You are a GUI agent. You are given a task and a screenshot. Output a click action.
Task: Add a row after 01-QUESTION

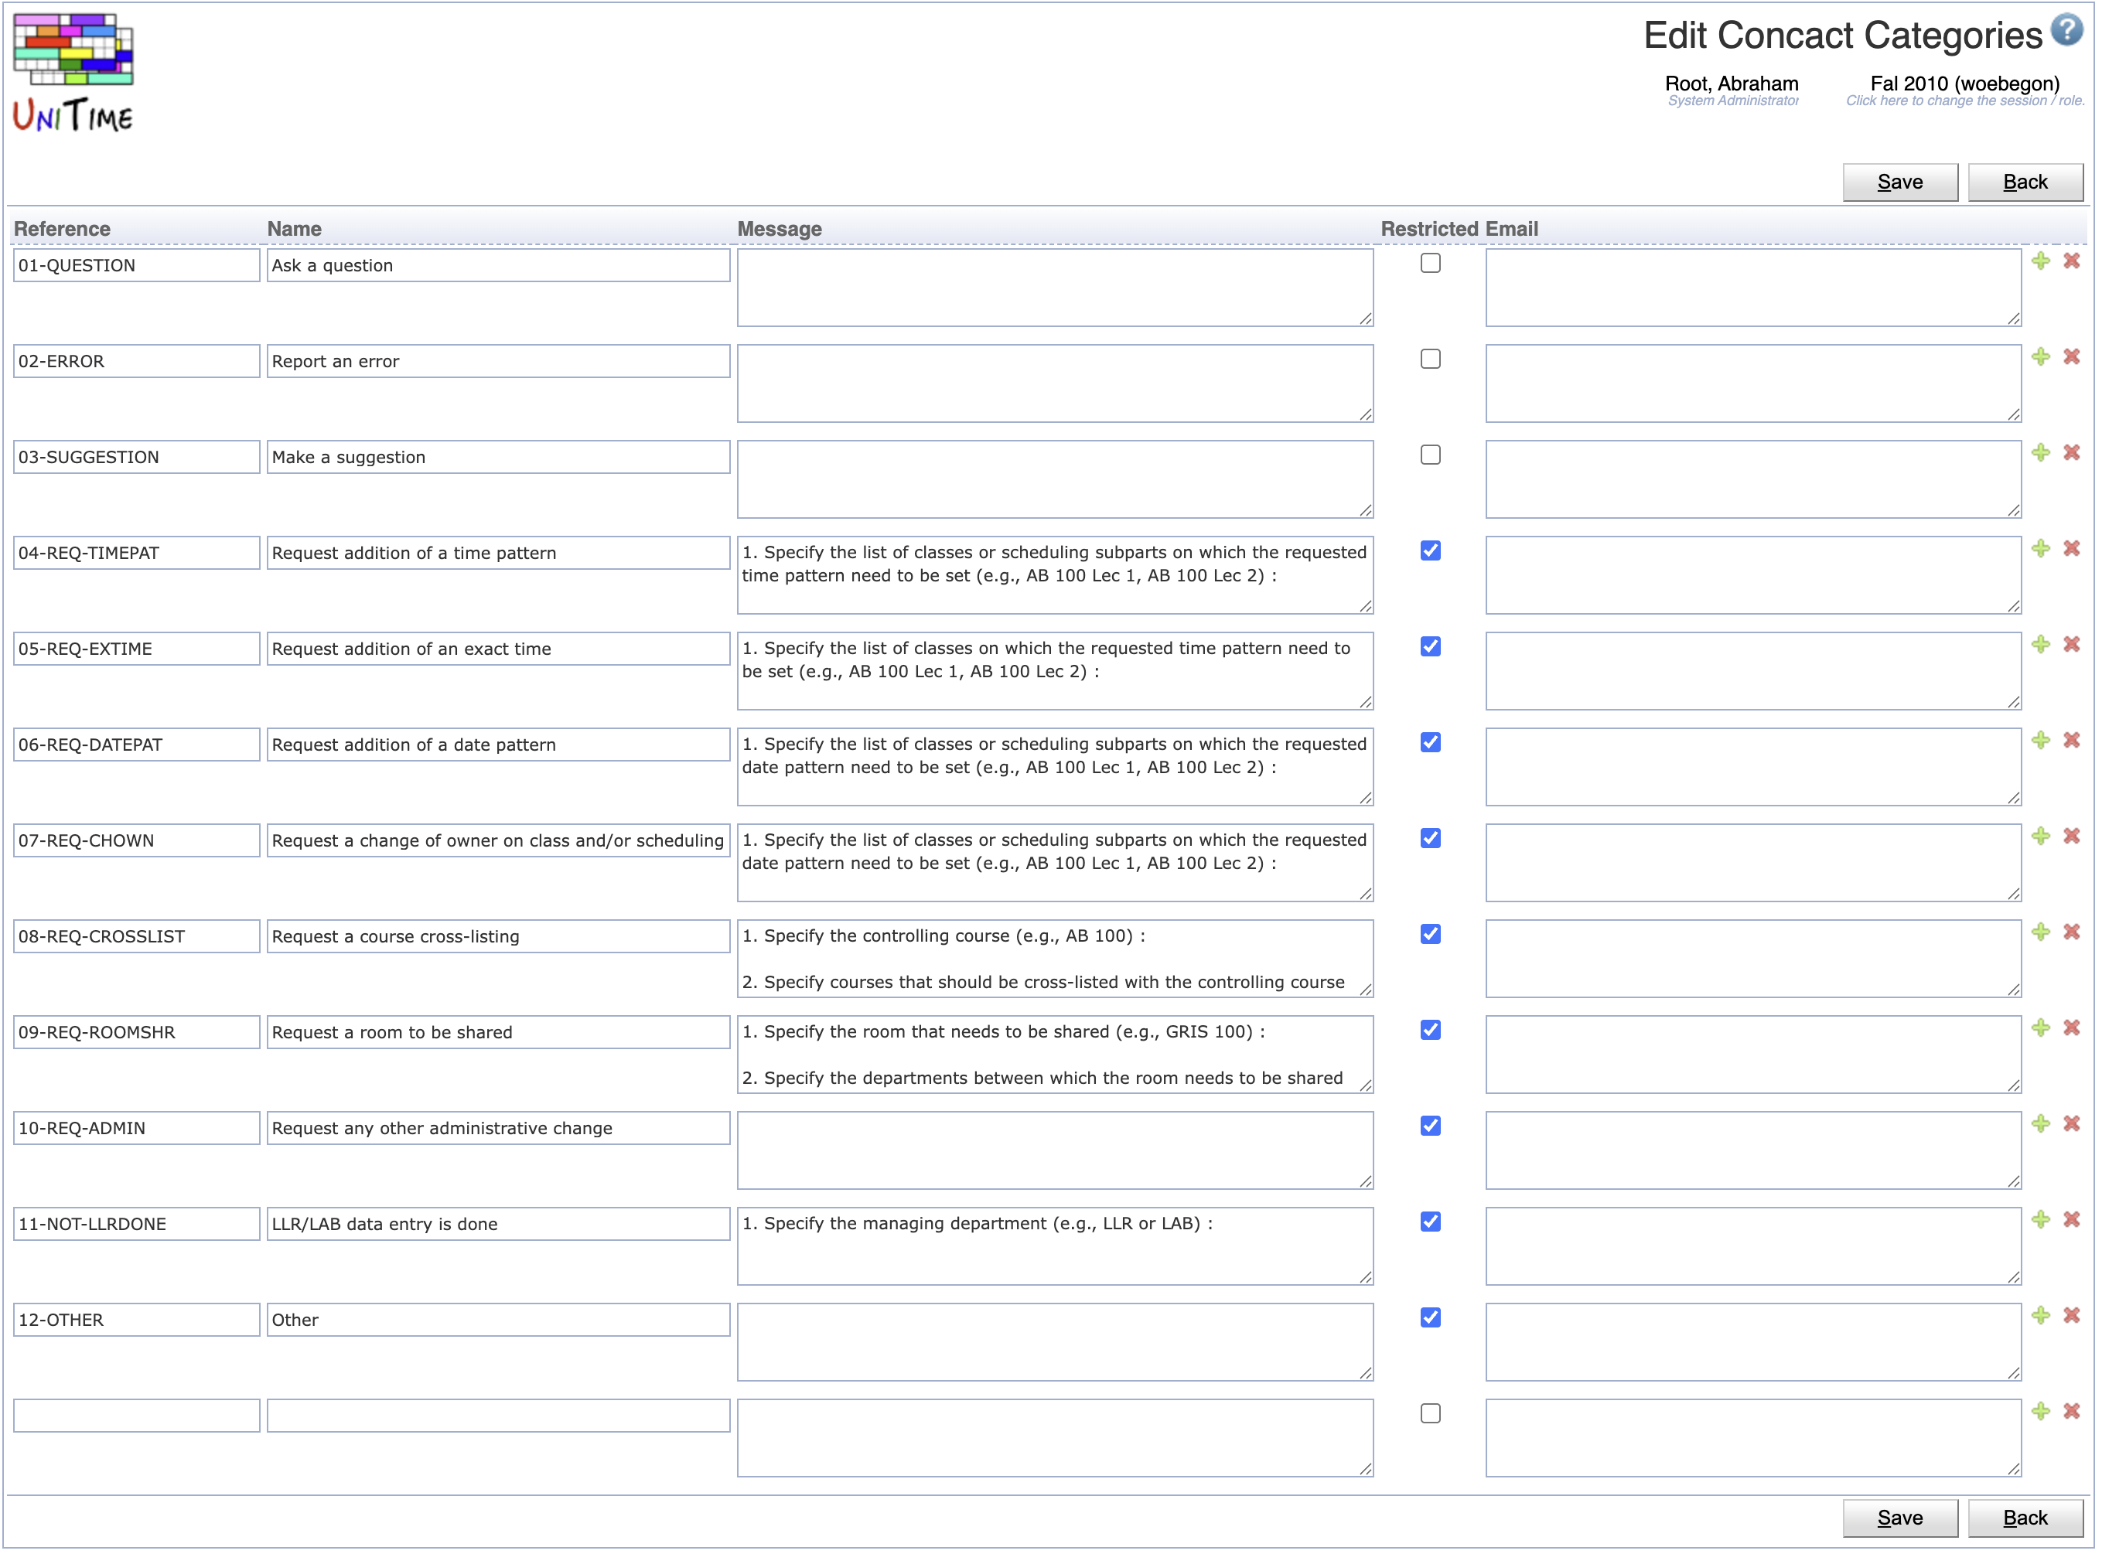click(x=2042, y=261)
